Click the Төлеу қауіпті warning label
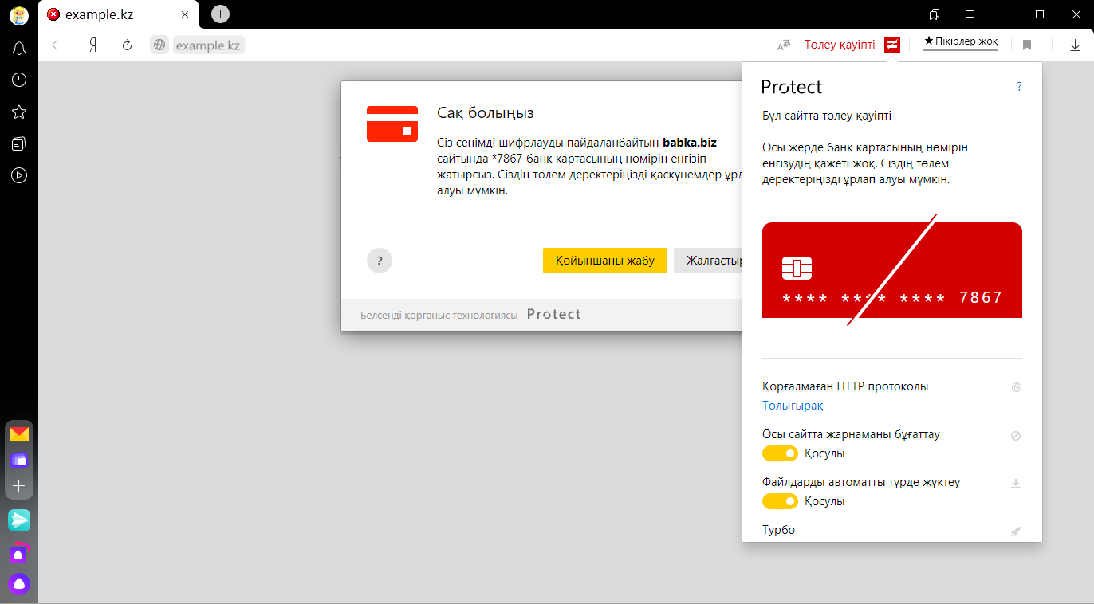Image resolution: width=1094 pixels, height=604 pixels. pos(840,45)
